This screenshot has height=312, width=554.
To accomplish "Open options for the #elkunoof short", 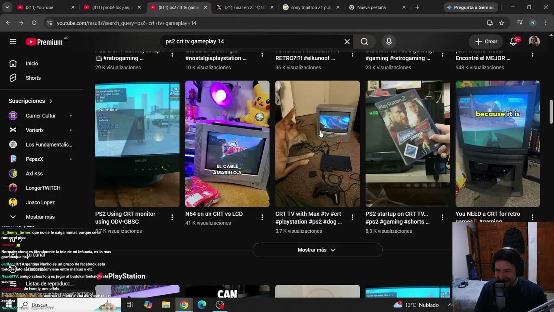I will (352, 54).
